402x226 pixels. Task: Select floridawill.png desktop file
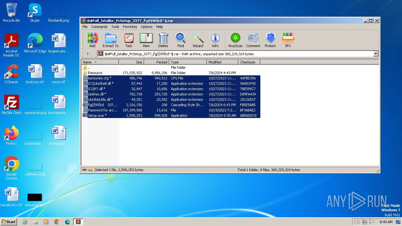(58, 16)
